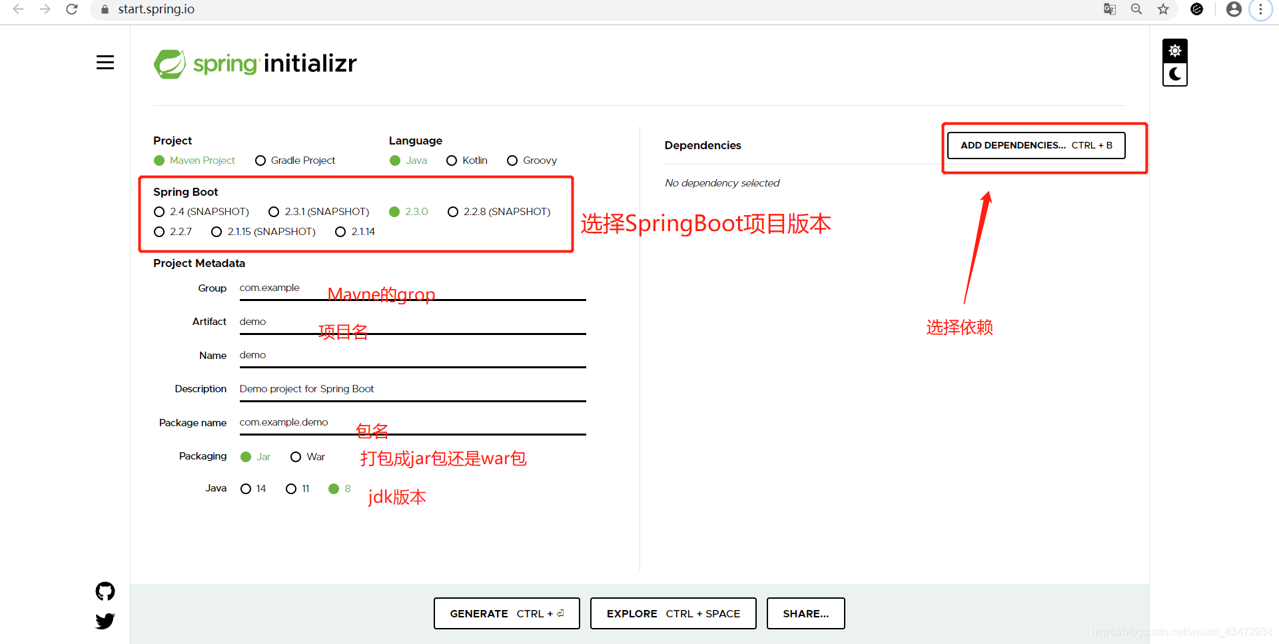
Task: Click the Explore button
Action: pos(673,613)
